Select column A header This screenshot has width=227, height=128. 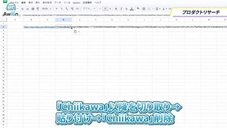[15, 20]
